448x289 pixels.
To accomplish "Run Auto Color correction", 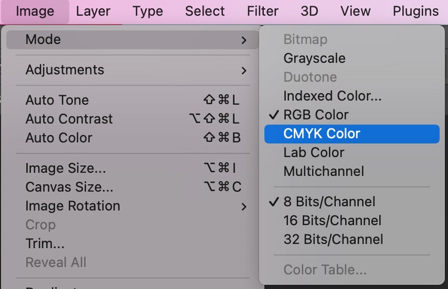I will click(x=59, y=138).
